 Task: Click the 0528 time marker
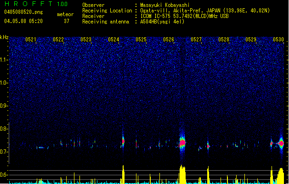224,40
